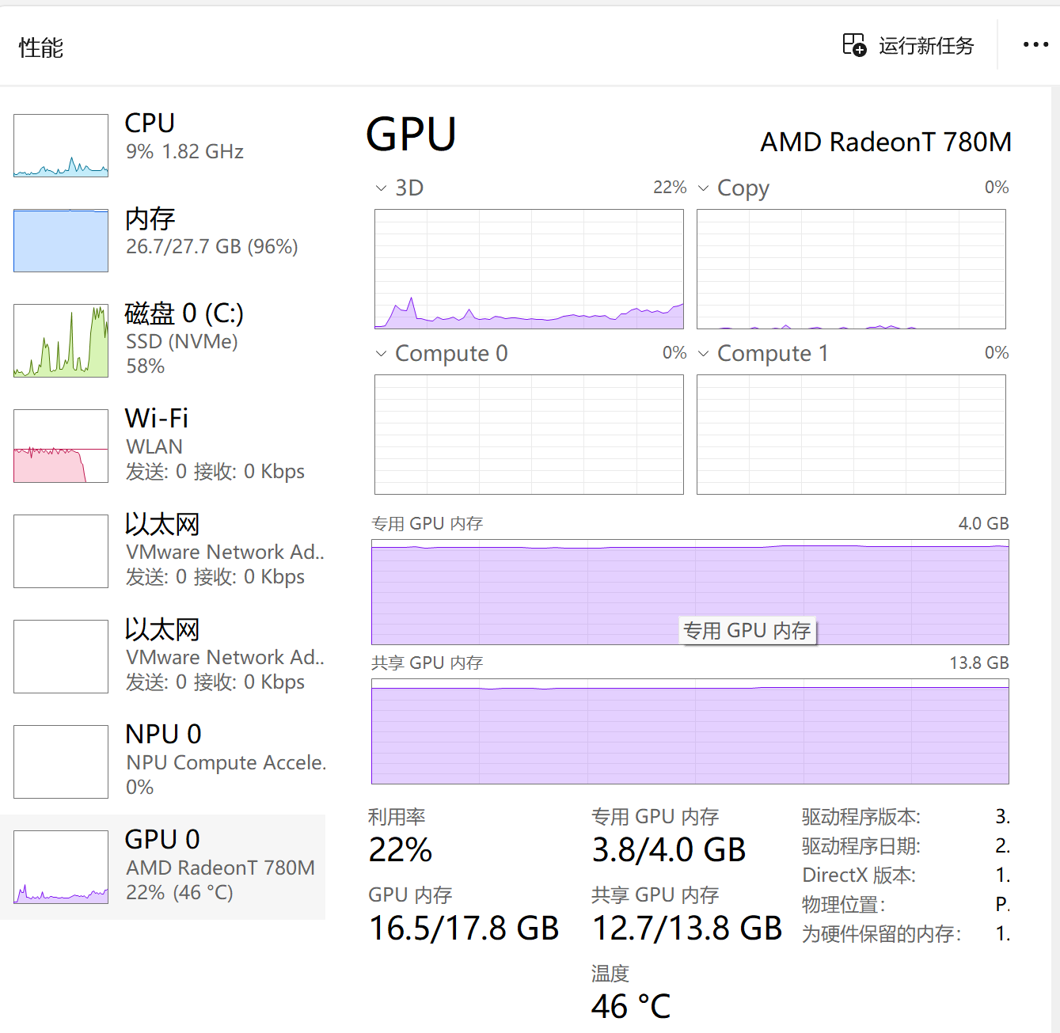Click the 共享 GPU 内存 graph
The height and width of the screenshot is (1033, 1060).
click(690, 731)
